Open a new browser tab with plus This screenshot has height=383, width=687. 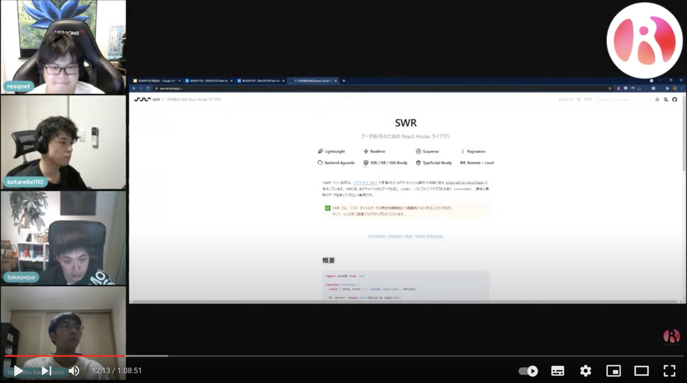(x=343, y=81)
